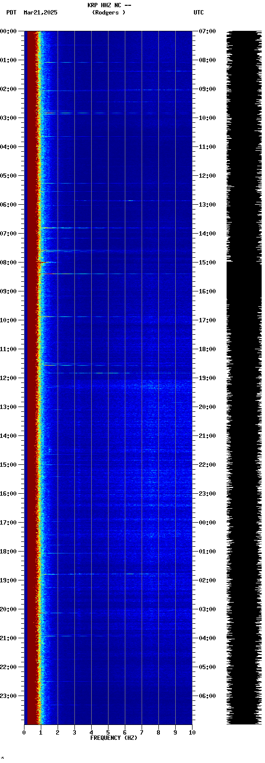Click the 'PDT' timezone label
Viewport: 265px width, 763px height.
click(x=11, y=13)
